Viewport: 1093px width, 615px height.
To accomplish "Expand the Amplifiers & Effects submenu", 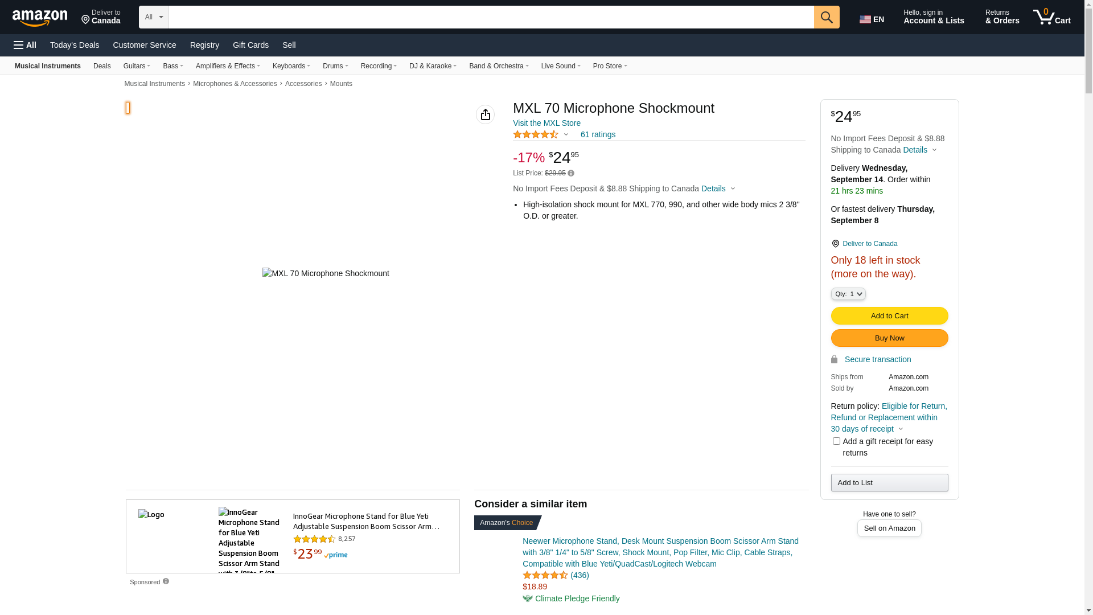I will [x=228, y=66].
